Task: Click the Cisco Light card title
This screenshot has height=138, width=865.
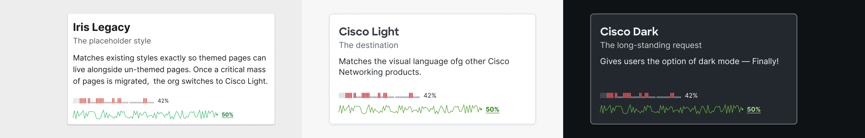Action: (x=369, y=32)
